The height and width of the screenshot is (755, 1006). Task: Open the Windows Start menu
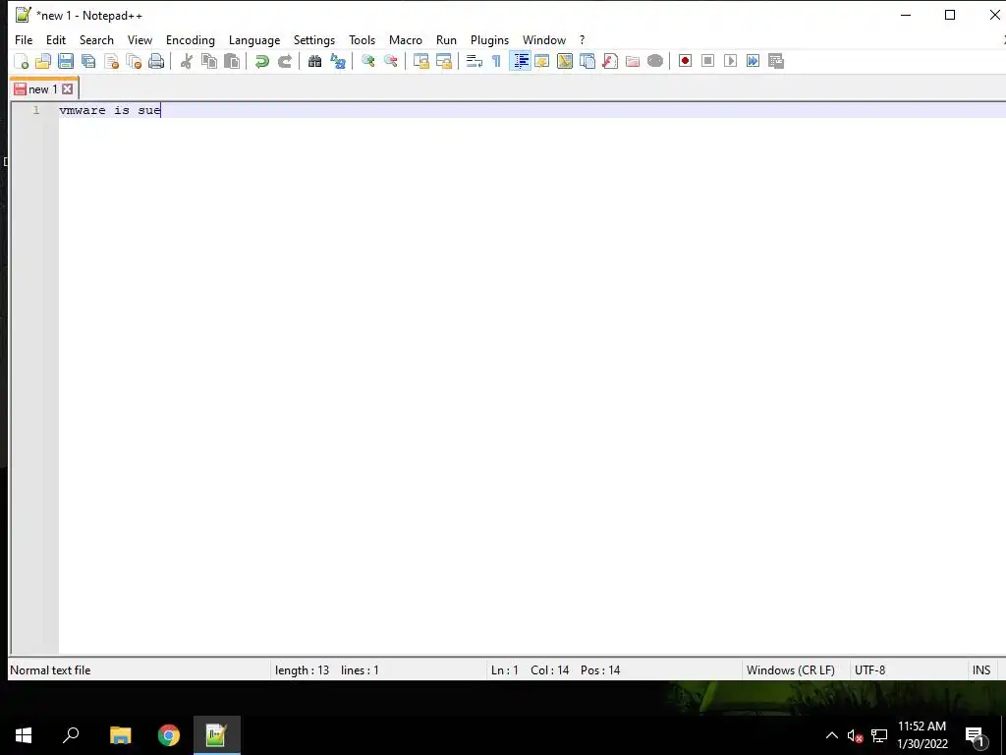[x=24, y=735]
